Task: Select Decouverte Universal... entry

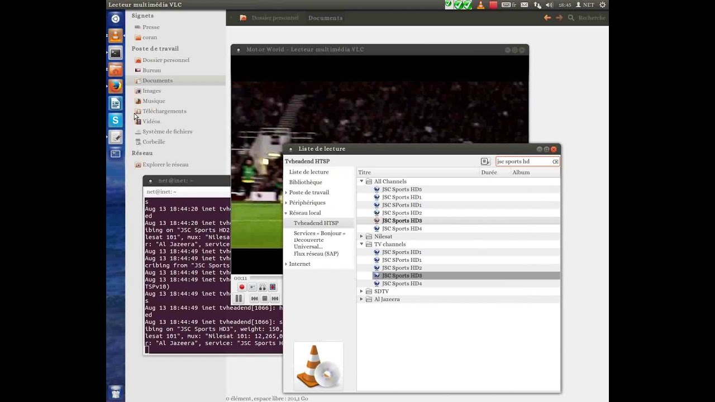Action: coord(309,243)
